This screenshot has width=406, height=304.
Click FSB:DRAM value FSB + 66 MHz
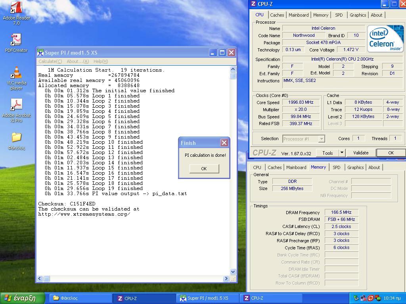click(341, 219)
